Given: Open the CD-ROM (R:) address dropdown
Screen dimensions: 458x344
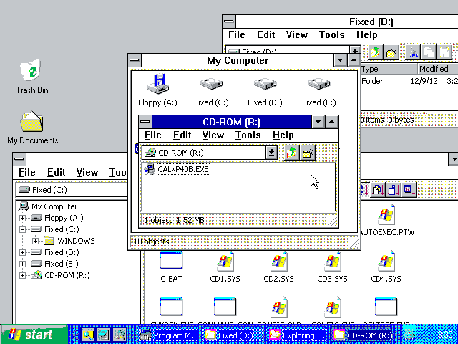Looking at the screenshot, I should click(271, 153).
